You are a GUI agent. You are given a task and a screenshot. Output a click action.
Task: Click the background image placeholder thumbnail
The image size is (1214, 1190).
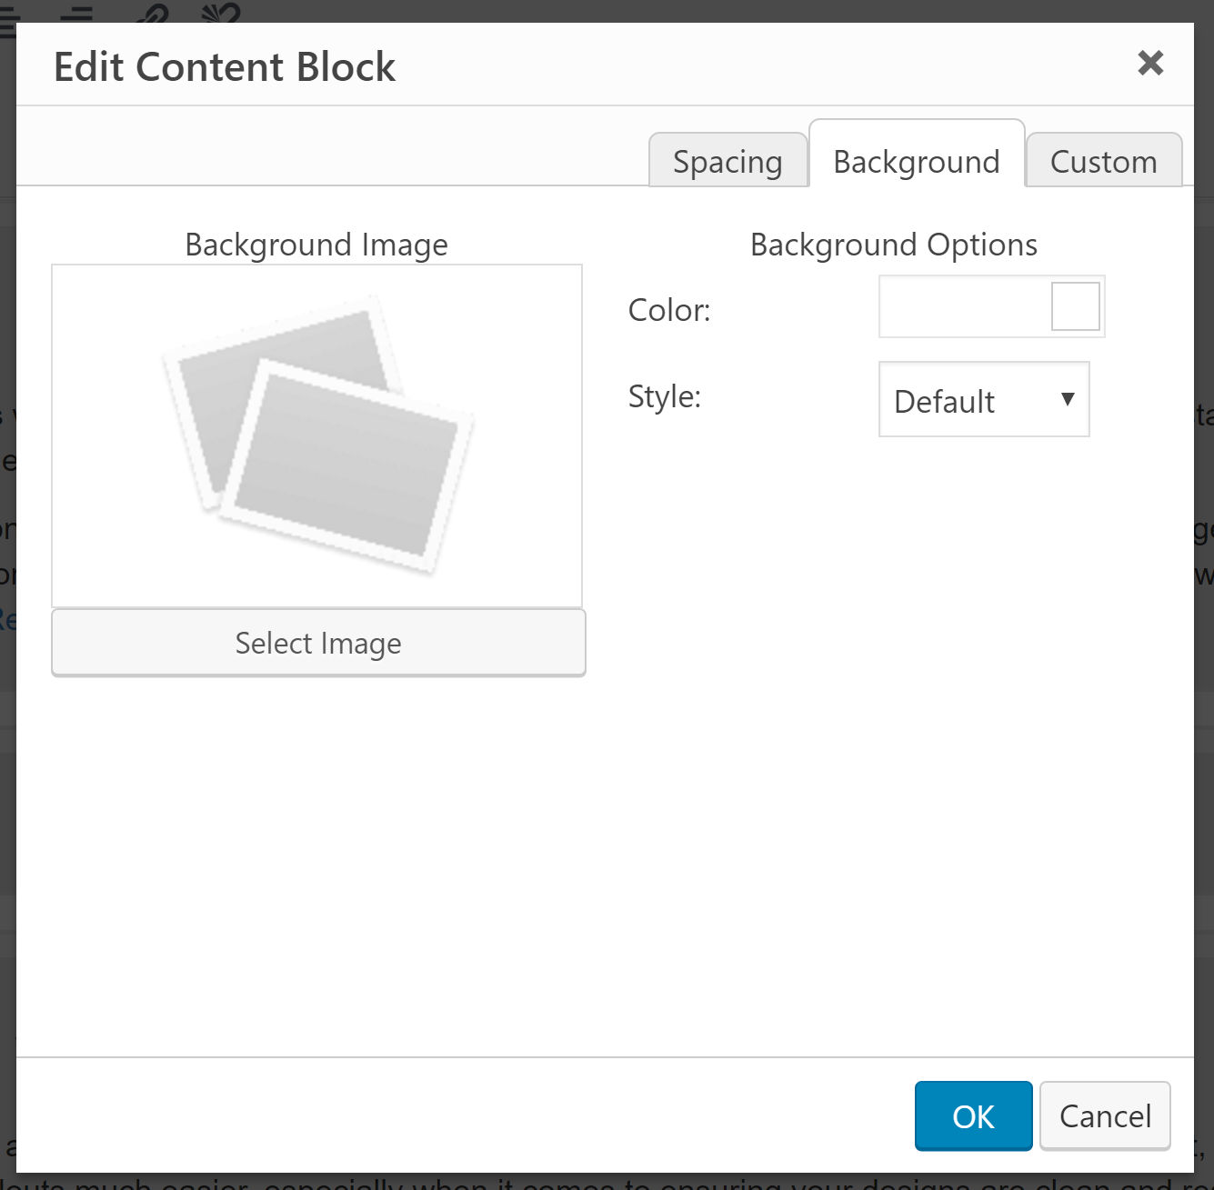click(x=316, y=436)
